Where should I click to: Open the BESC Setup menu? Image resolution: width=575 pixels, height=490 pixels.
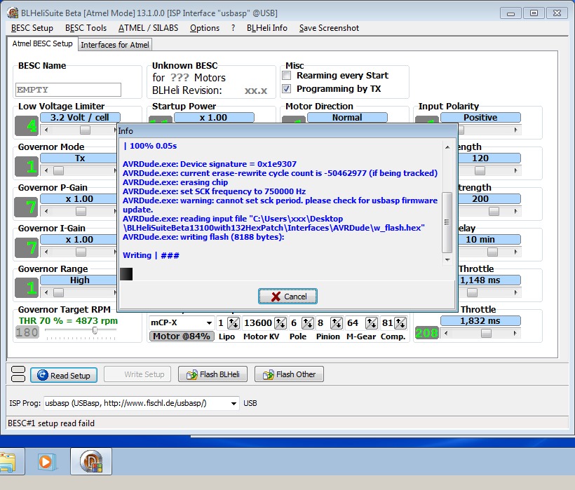pos(32,28)
